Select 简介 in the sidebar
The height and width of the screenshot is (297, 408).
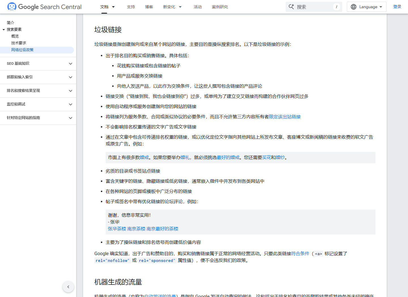coord(10,23)
